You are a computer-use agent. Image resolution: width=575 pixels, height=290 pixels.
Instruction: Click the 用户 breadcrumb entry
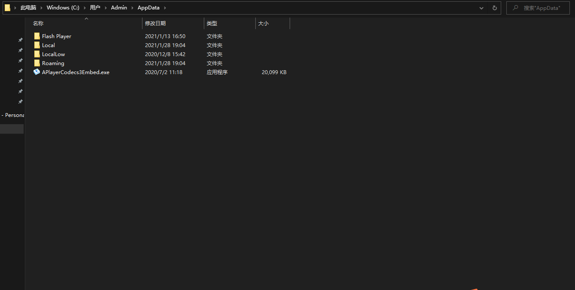tap(95, 7)
